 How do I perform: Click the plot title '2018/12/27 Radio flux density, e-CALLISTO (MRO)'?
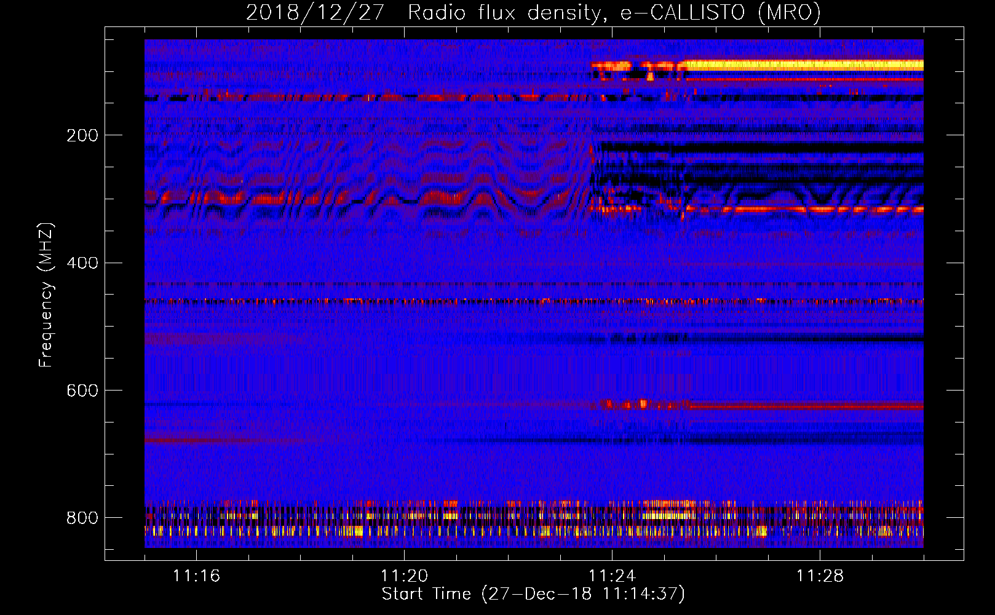coord(533,13)
